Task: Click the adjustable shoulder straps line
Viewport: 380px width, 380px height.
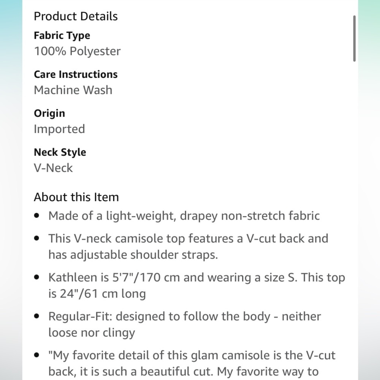Action: click(133, 255)
